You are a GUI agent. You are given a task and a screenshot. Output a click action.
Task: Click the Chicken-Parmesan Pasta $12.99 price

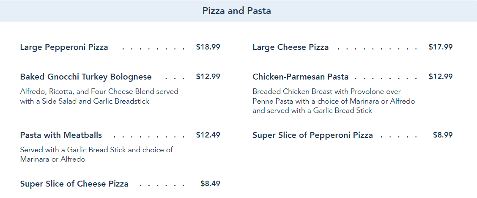[440, 77]
